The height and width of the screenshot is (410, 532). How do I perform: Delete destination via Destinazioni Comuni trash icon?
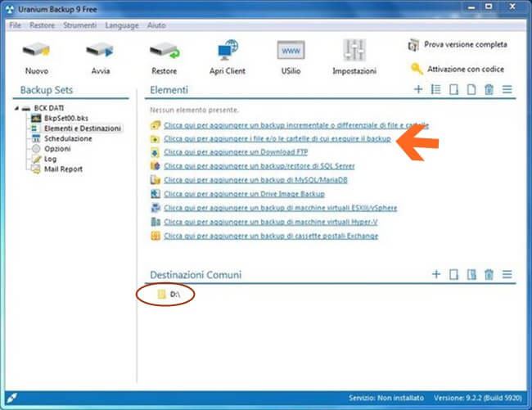[x=489, y=274]
